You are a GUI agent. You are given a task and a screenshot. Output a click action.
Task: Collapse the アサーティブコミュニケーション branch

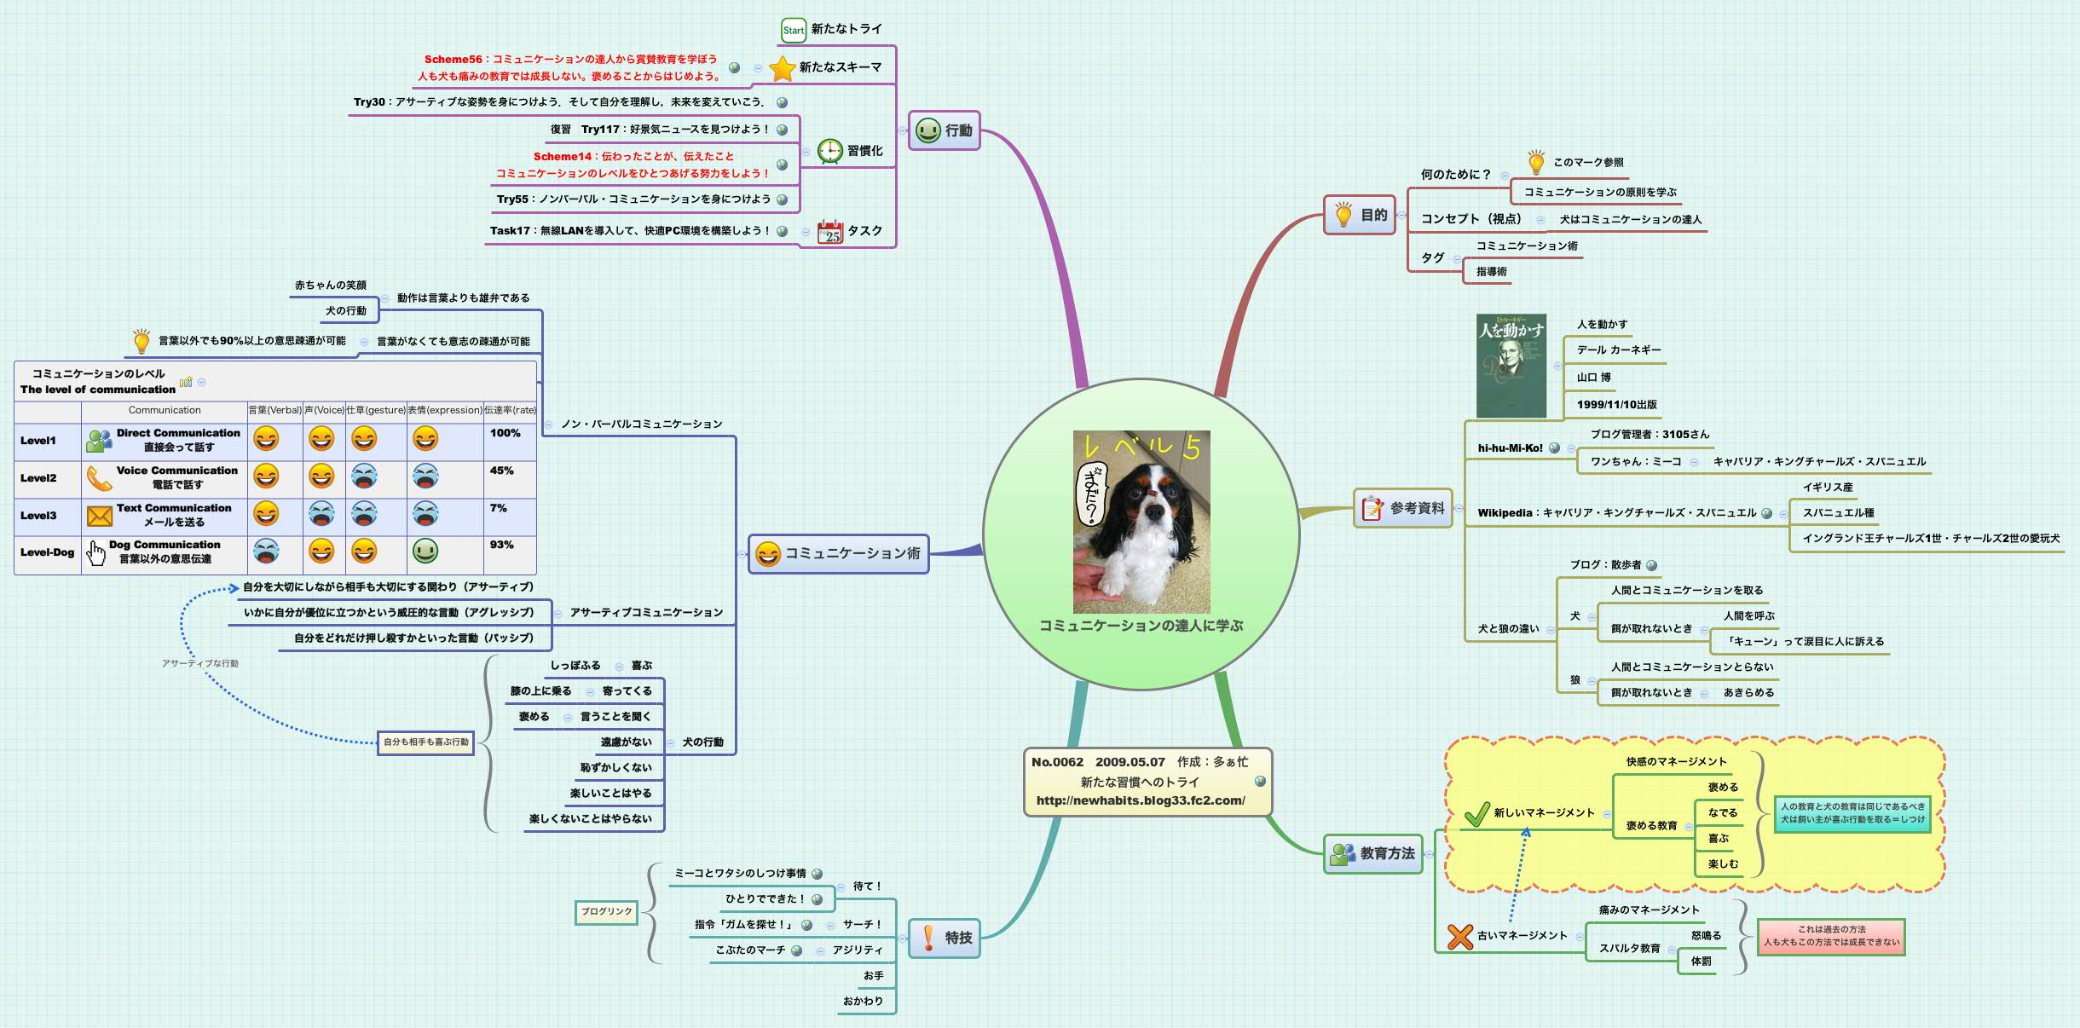click(558, 615)
